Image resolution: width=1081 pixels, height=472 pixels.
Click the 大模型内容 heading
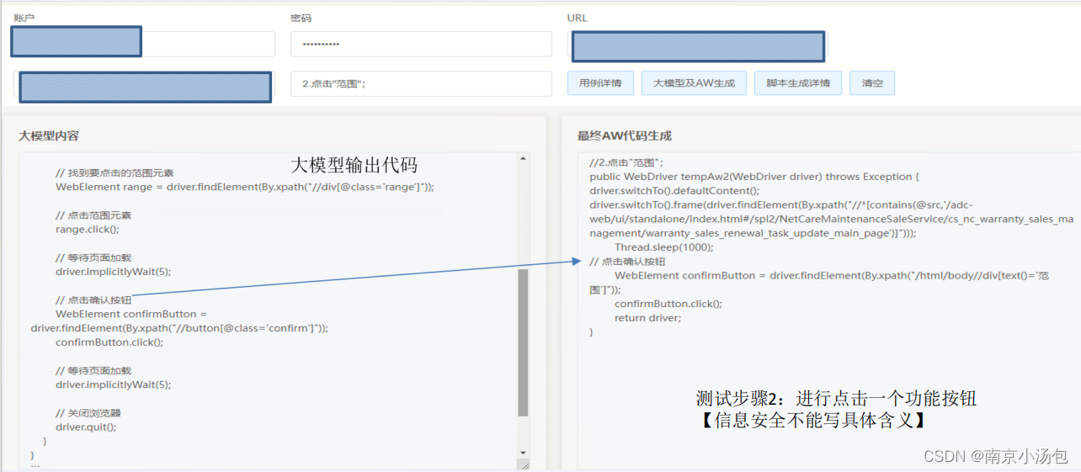(x=49, y=135)
